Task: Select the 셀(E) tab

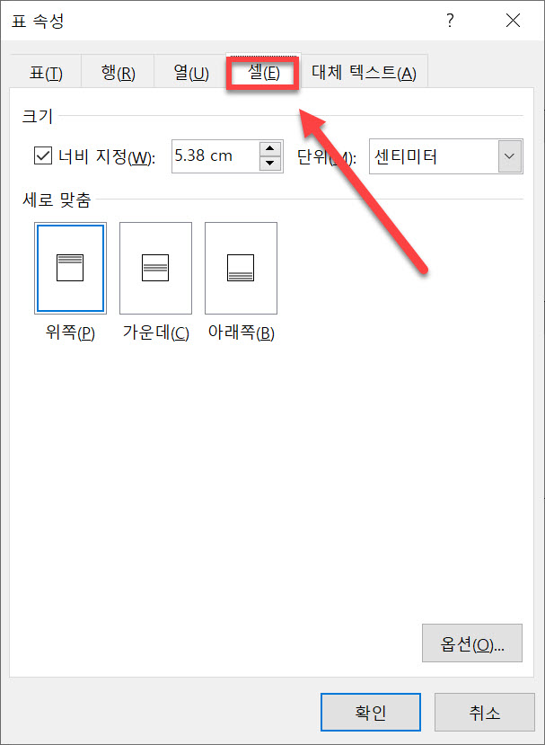Action: [263, 73]
